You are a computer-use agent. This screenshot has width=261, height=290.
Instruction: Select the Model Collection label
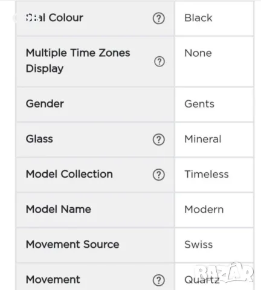[x=69, y=174]
